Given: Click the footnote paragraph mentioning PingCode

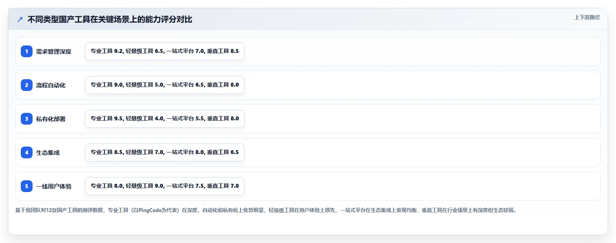Looking at the screenshot, I should 266,210.
